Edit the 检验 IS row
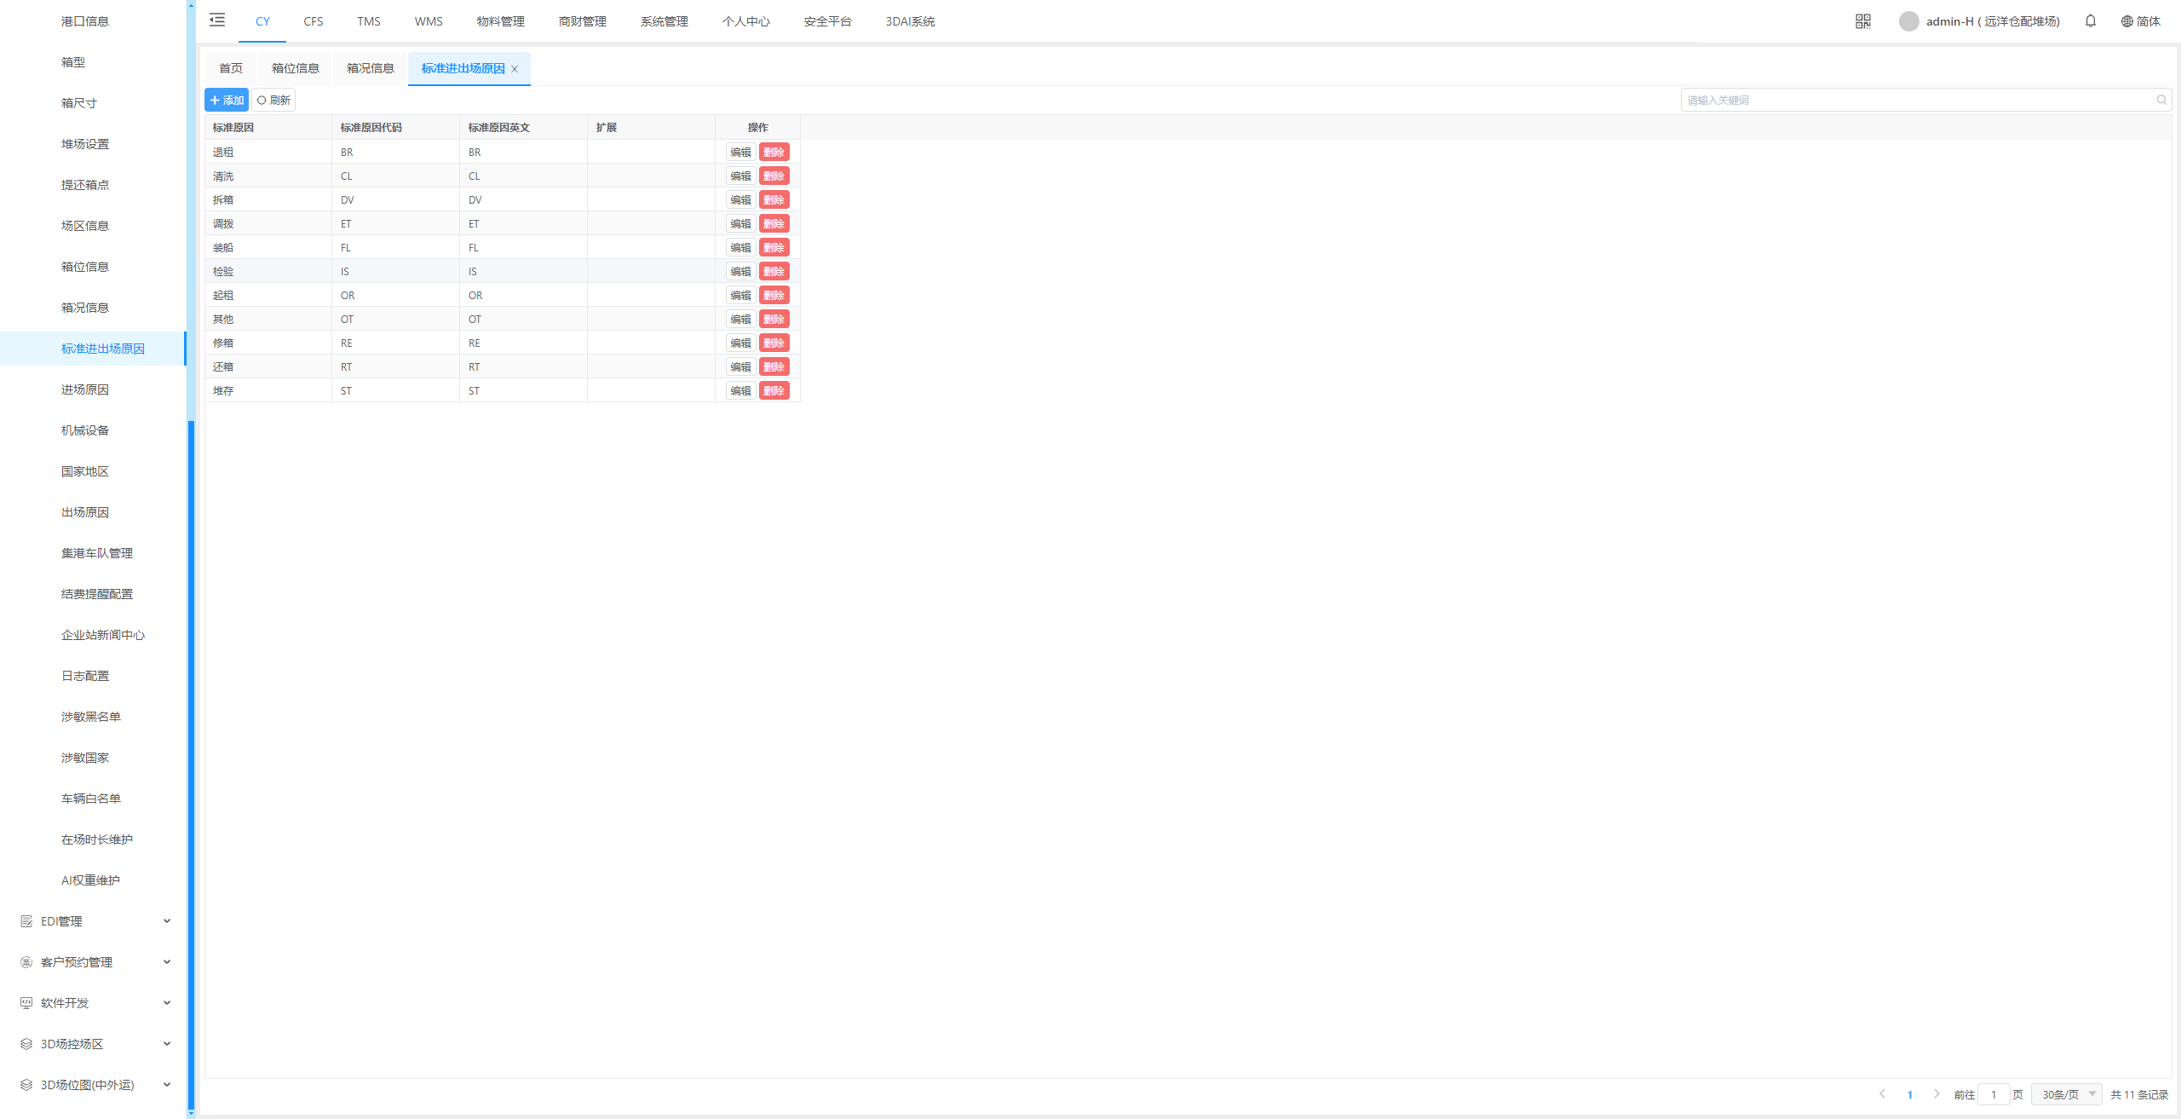 tap(740, 272)
